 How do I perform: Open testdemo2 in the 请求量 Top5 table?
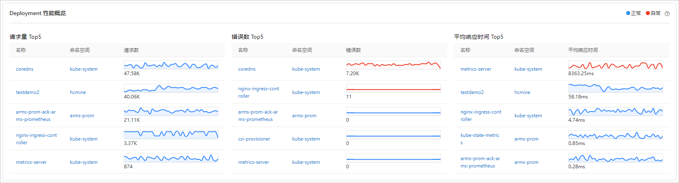27,92
